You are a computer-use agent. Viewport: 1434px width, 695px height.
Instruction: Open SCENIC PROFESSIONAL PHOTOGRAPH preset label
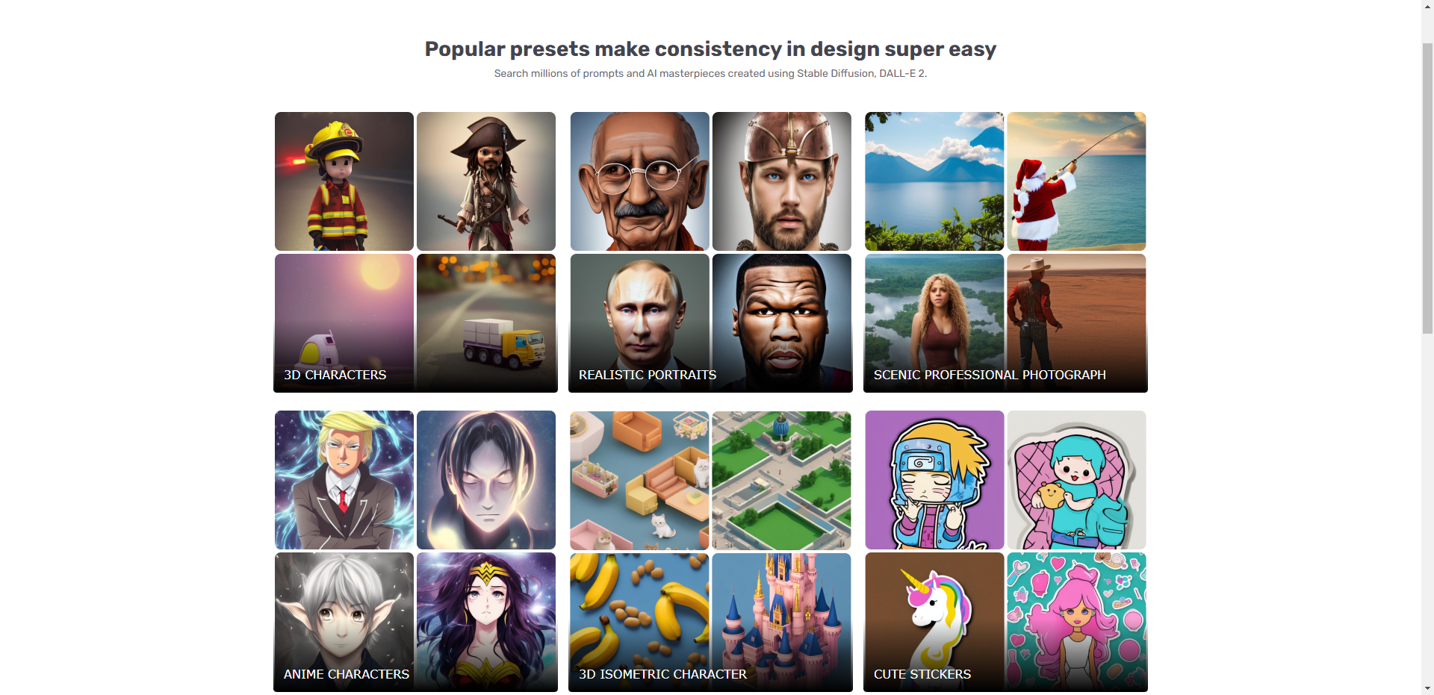990,375
